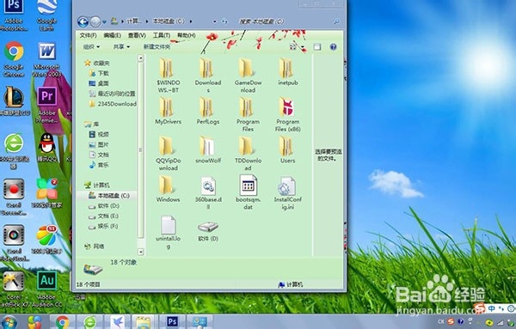The height and width of the screenshot is (329, 516).
Task: Open the QQVipDownload folder
Action: [169, 154]
